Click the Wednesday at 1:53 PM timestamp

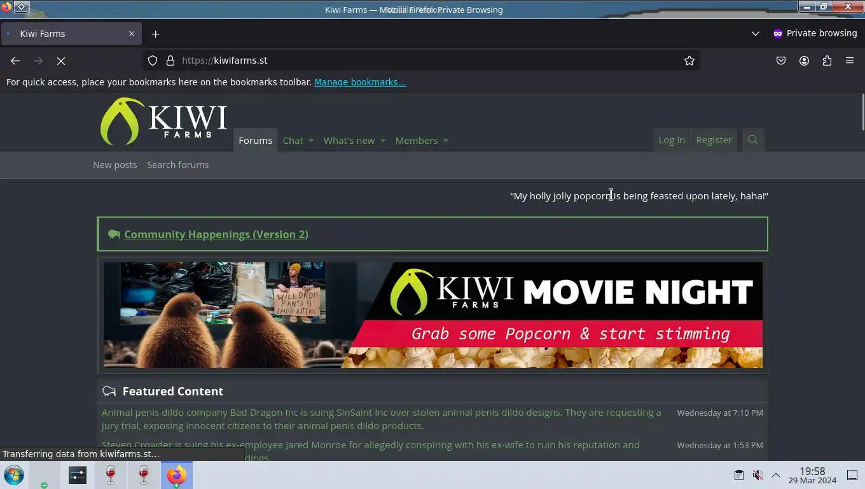[720, 446]
